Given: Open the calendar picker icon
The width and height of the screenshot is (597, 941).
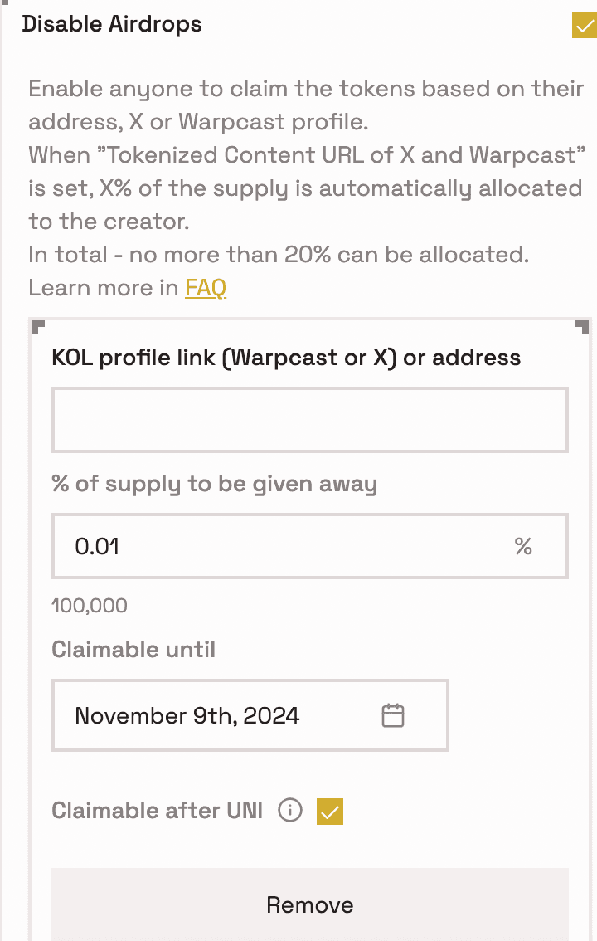Looking at the screenshot, I should (392, 715).
